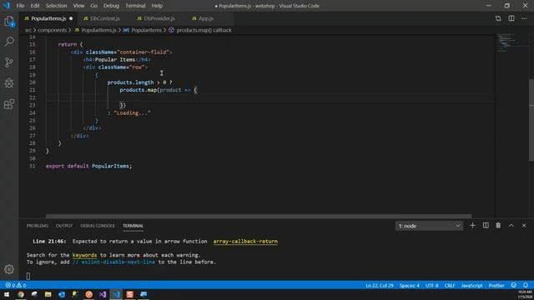Click the keywords link in terminal

(x=84, y=255)
